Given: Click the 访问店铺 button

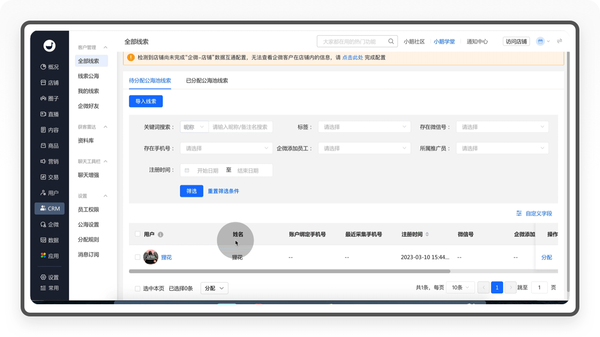Looking at the screenshot, I should tap(516, 42).
